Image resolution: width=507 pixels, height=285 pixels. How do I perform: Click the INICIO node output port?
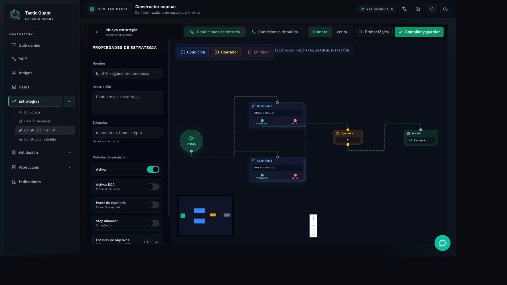(191, 151)
